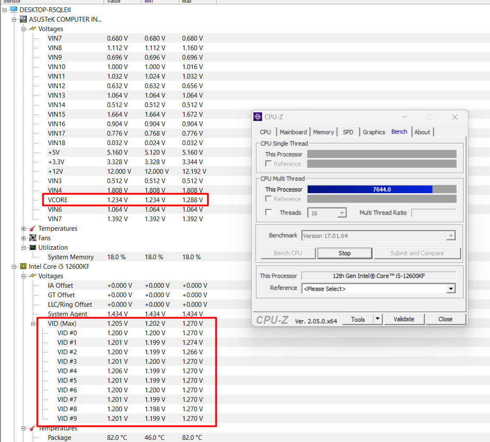Select the Bench tab
Screen dimensions: 490x442
point(399,132)
